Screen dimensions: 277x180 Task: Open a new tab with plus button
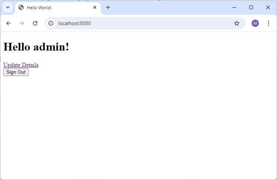pyautogui.click(x=108, y=7)
